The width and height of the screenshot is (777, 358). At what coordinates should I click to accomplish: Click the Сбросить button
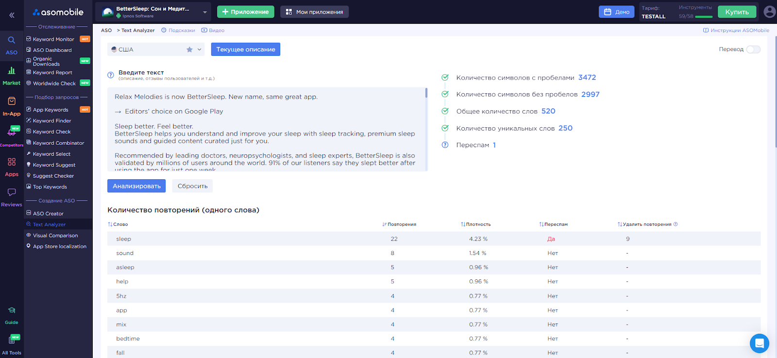click(192, 186)
